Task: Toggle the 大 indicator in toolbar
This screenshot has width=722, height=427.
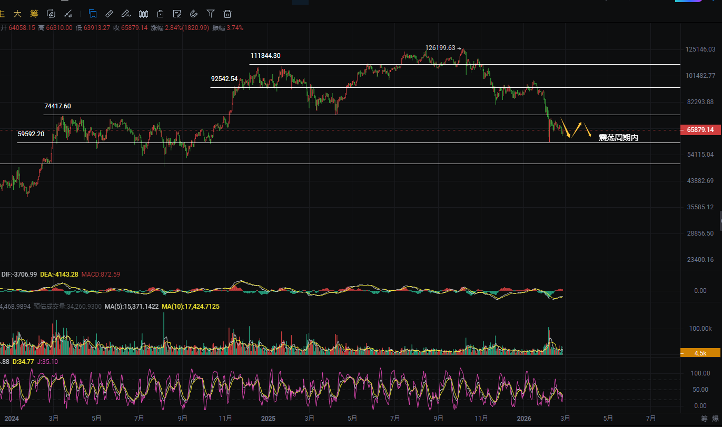Action: 17,14
